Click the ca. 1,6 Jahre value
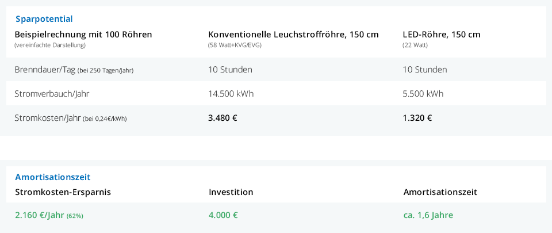This screenshot has height=233, width=552. pyautogui.click(x=428, y=215)
